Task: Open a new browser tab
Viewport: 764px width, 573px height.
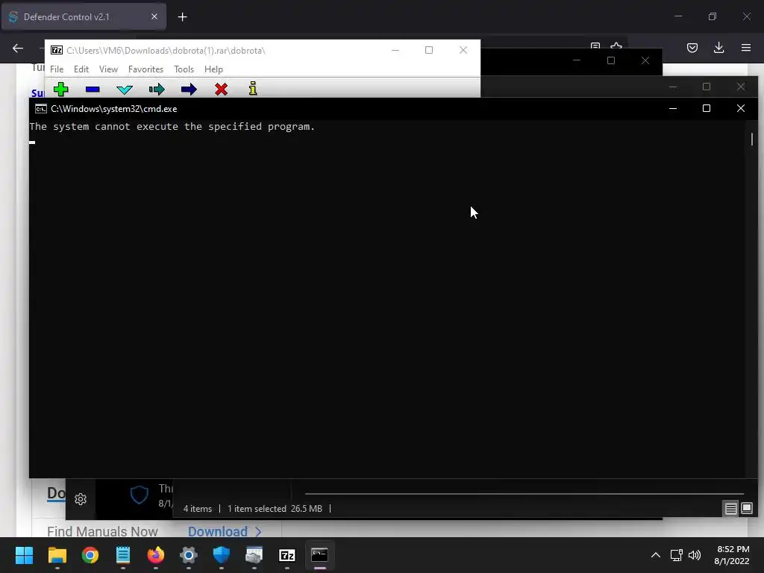Action: tap(182, 17)
